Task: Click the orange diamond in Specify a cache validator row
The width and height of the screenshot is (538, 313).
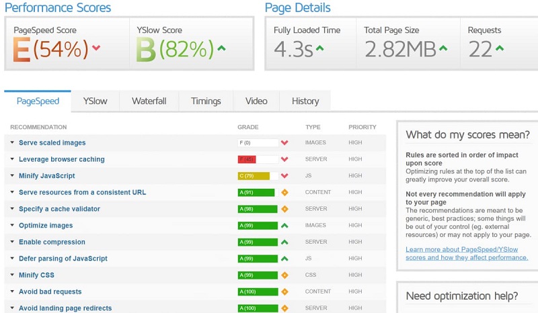Action: (284, 209)
